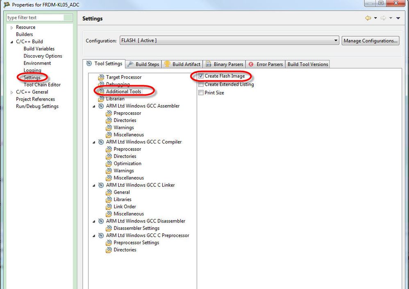Screen dimensions: 409x289
Task: Click the GCC C Preprocessor tool icon
Action: [x=101, y=235]
